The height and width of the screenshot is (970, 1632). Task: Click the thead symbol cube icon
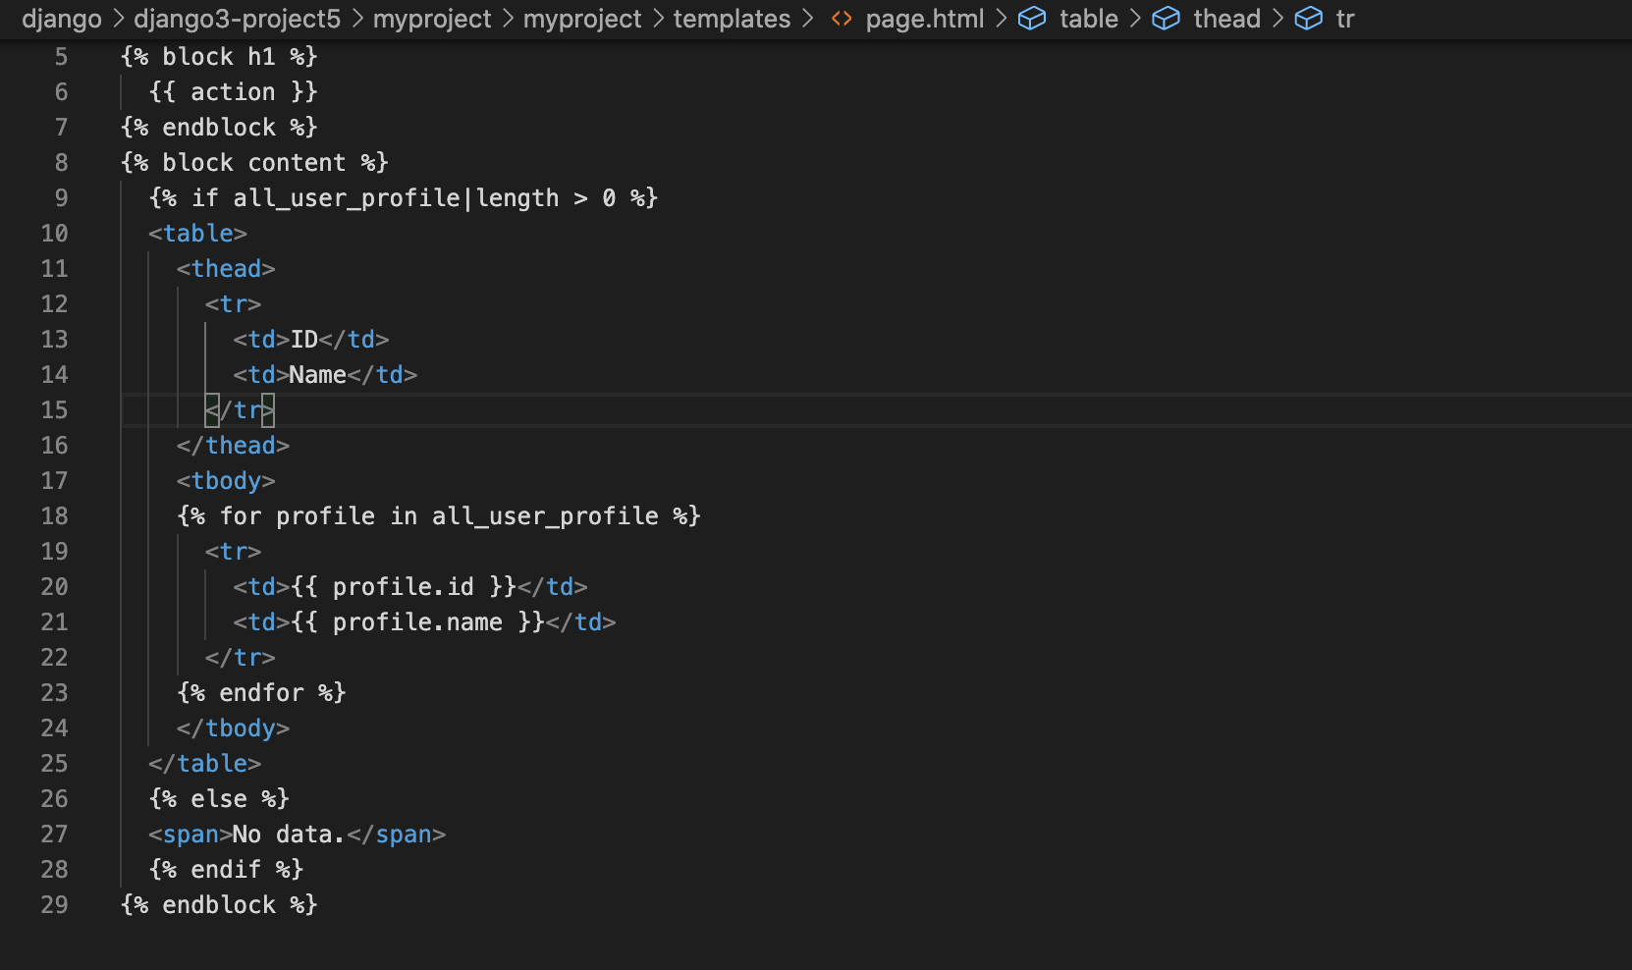[x=1166, y=19]
